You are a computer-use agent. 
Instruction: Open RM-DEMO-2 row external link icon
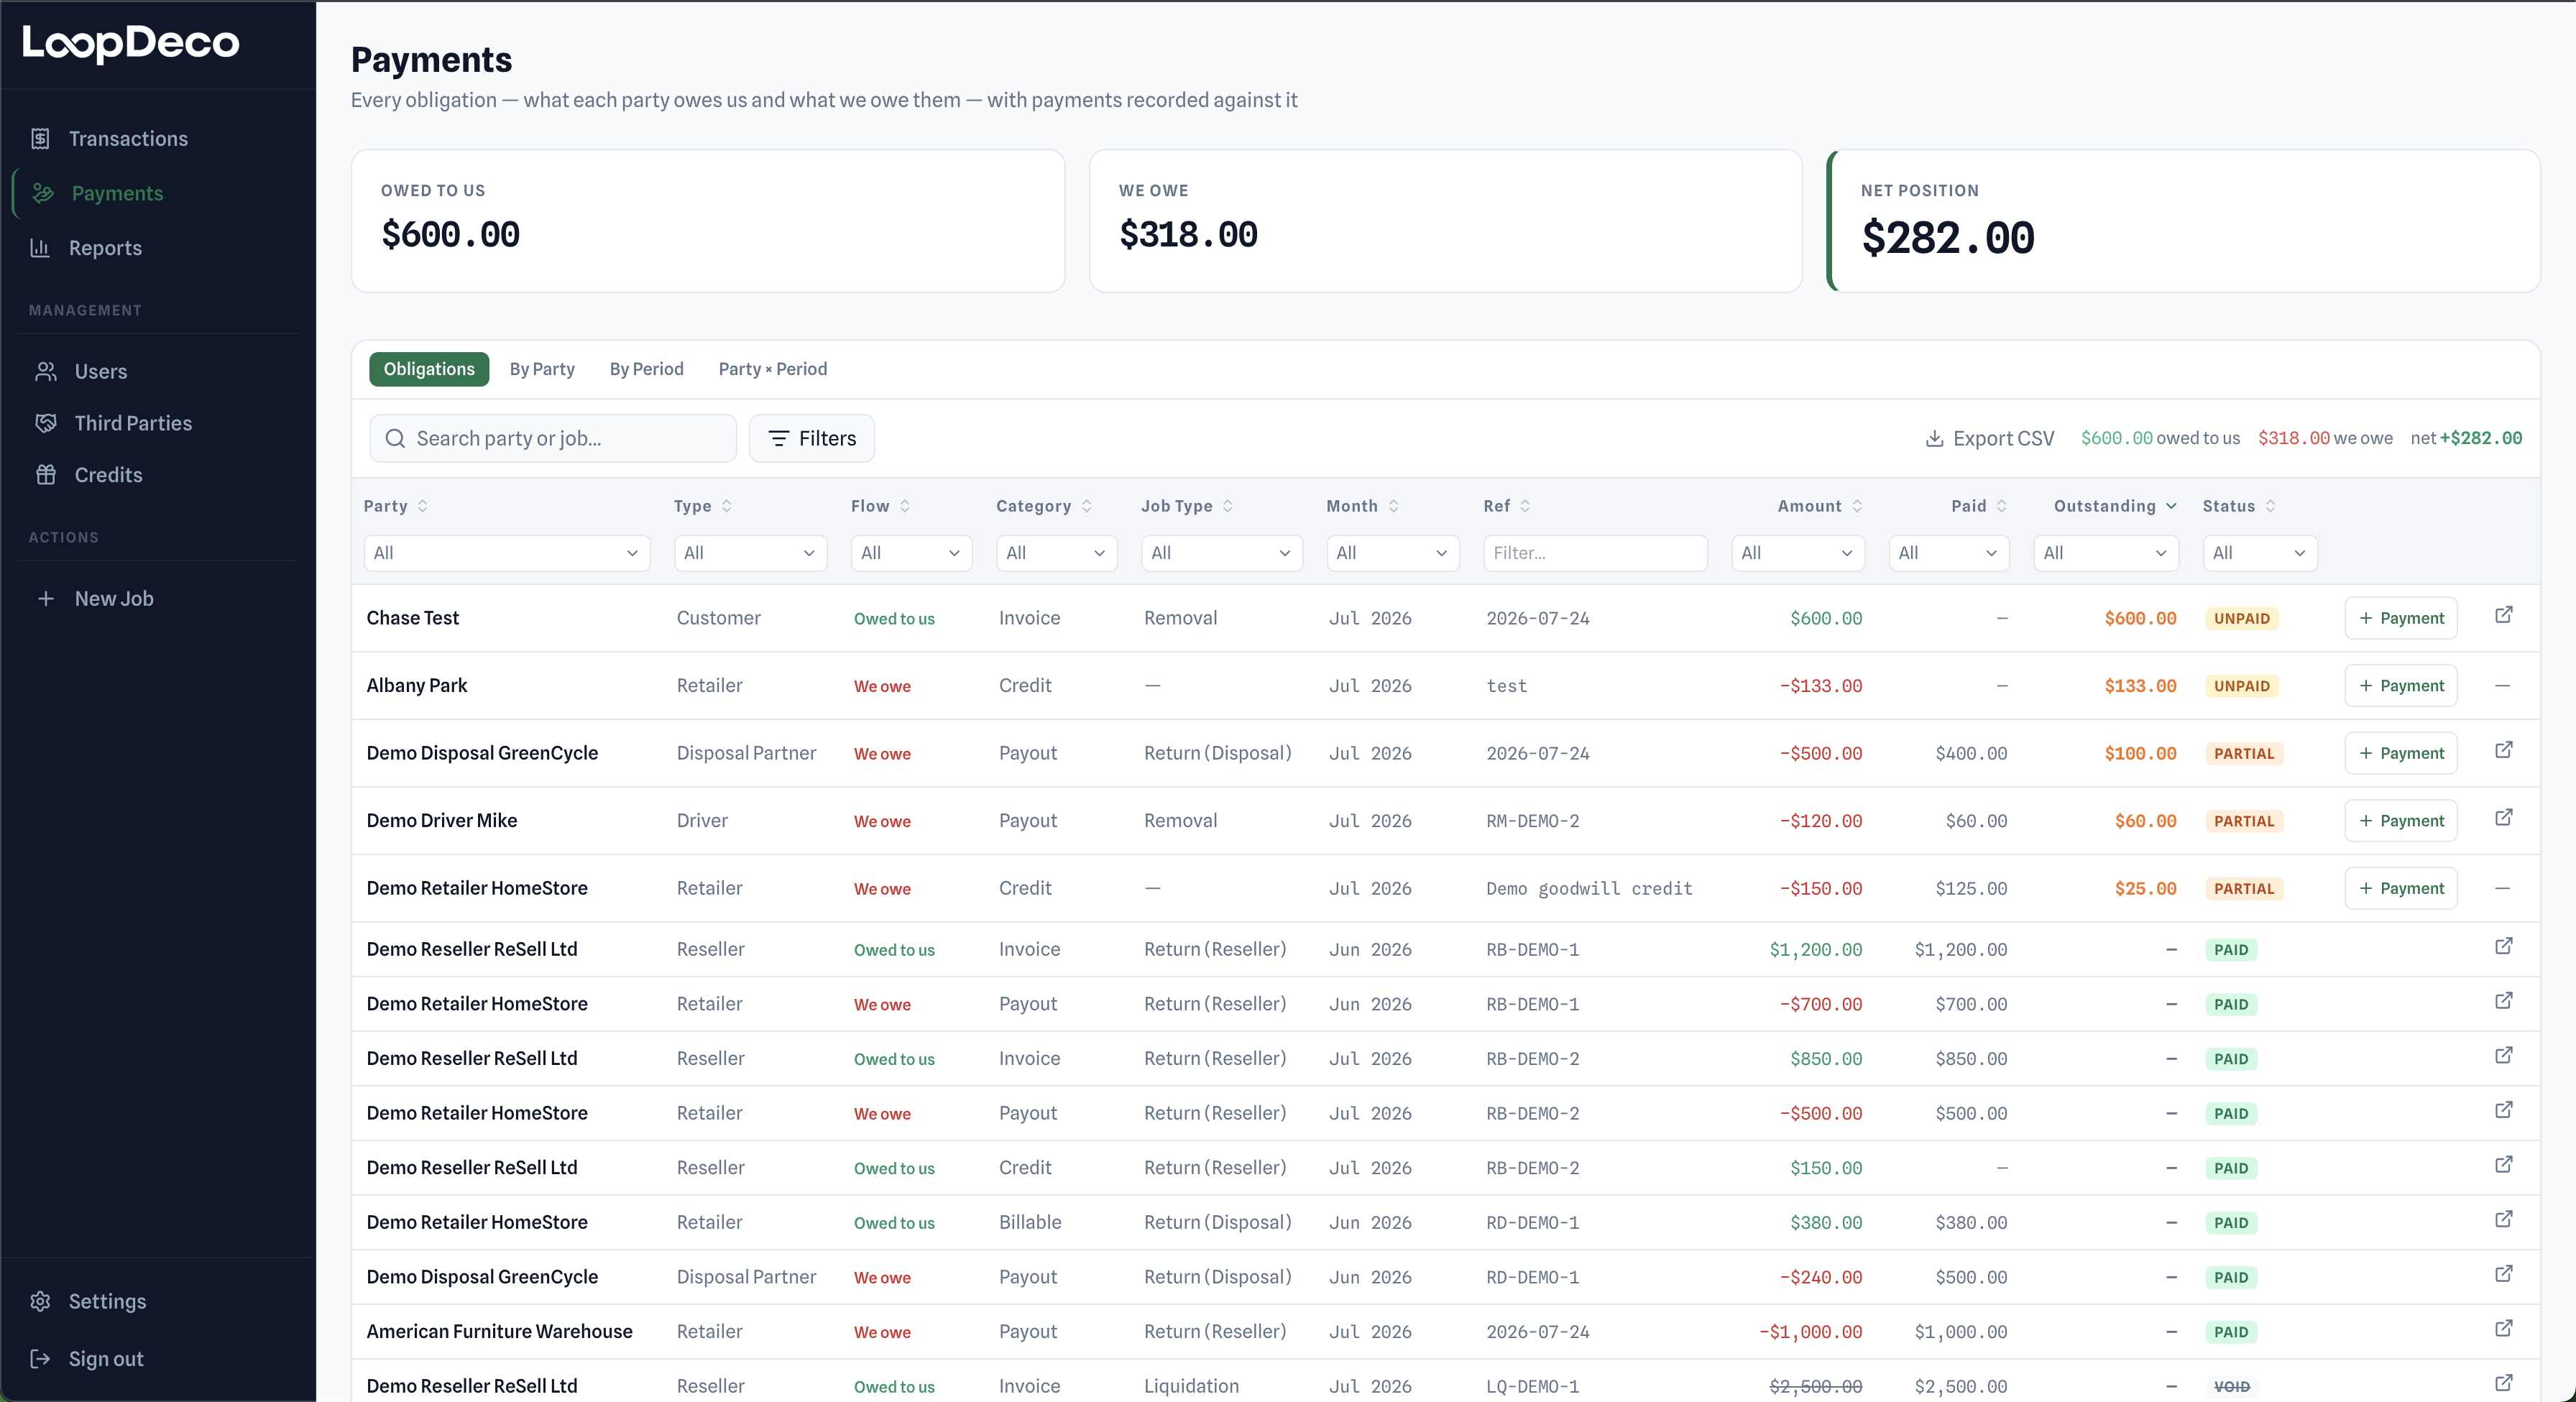(x=2503, y=818)
